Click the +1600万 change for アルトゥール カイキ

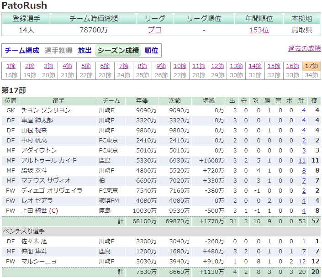click(211, 161)
